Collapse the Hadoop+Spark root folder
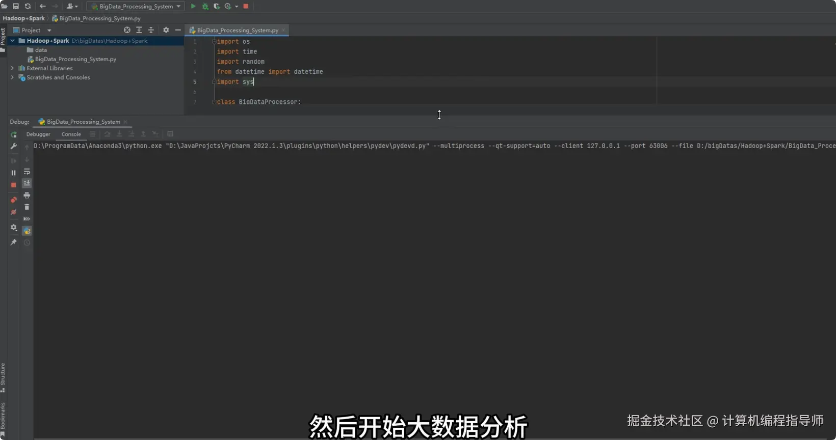The image size is (836, 440). click(x=12, y=41)
